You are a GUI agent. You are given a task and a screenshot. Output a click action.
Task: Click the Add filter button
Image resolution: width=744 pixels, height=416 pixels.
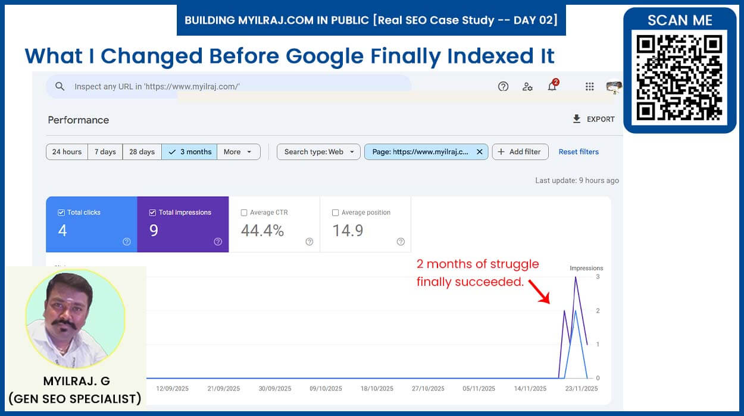click(520, 152)
